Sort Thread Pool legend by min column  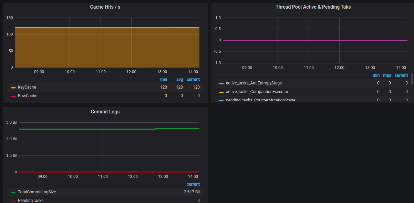376,75
